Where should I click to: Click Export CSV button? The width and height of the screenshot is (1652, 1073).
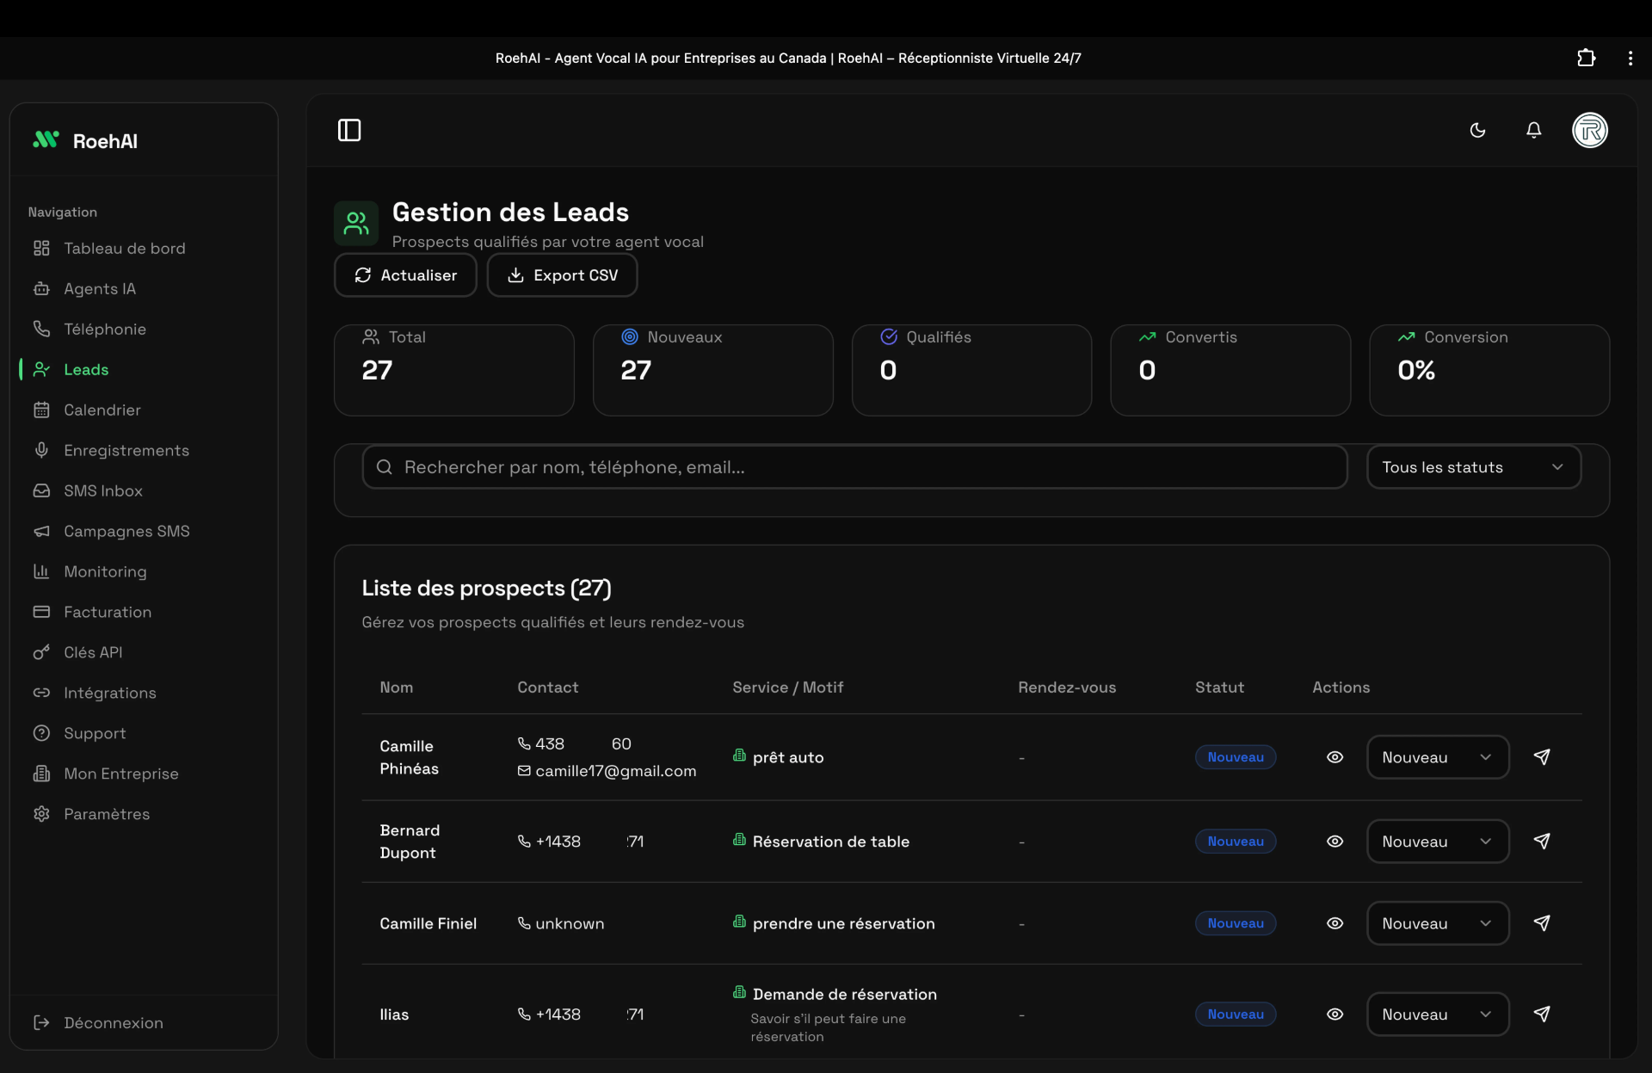[x=562, y=274]
